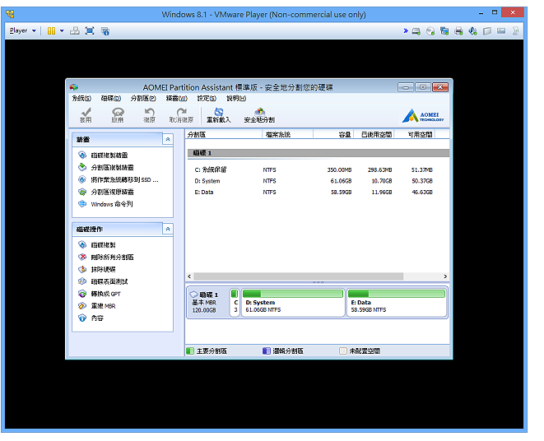Select the E: Data 58.59GB disk map block
544x441 pixels.
coord(397,303)
